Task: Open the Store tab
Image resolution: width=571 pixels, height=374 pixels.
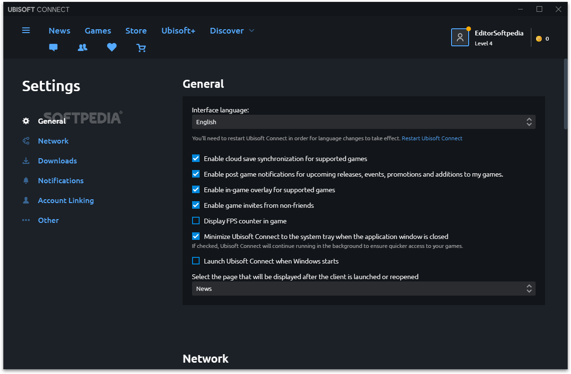Action: 136,31
